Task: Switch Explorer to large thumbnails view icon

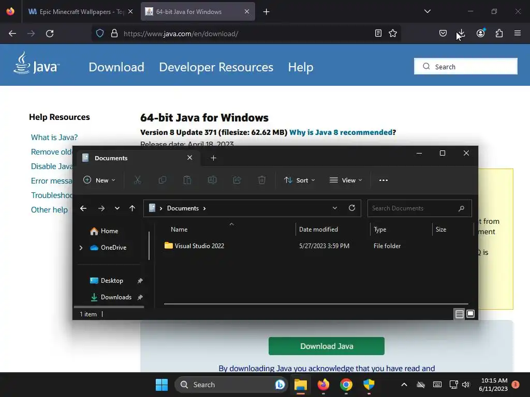Action: pos(470,314)
